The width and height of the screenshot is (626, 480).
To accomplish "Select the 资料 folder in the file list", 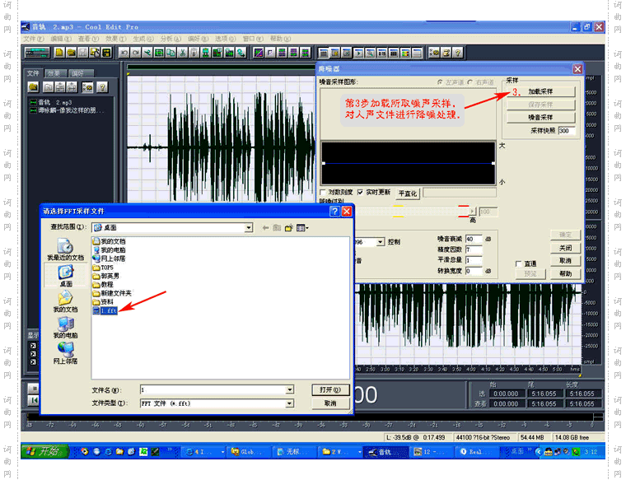I will click(x=103, y=302).
